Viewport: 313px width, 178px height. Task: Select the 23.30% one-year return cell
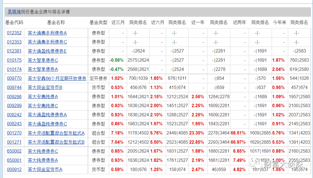[x=196, y=133]
